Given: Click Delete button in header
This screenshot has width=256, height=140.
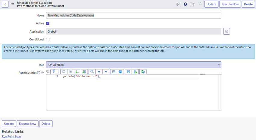Looking at the screenshot, I should pos(248,4).
